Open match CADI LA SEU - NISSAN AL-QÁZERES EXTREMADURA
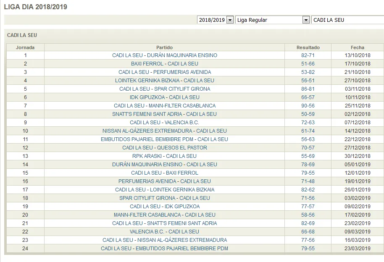The height and width of the screenshot is (262, 384). tap(165, 240)
